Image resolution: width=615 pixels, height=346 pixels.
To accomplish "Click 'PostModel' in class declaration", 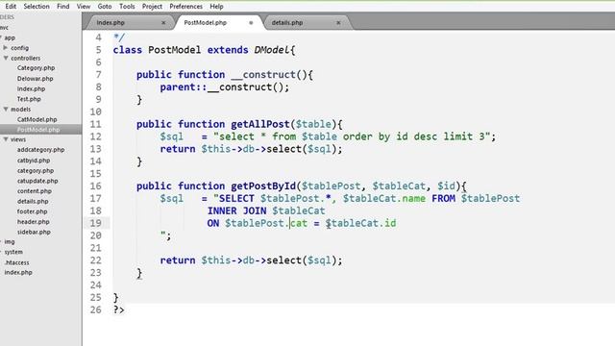I will pyautogui.click(x=175, y=50).
